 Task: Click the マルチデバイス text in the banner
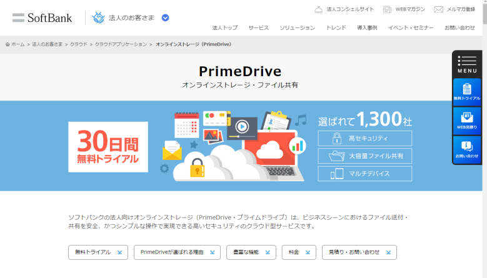[369, 174]
